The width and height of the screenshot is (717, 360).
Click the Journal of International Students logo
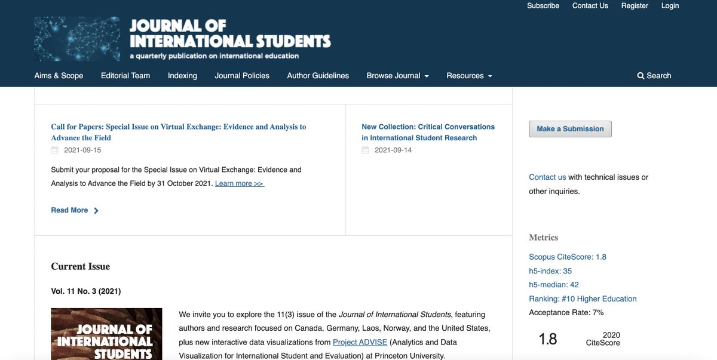183,39
